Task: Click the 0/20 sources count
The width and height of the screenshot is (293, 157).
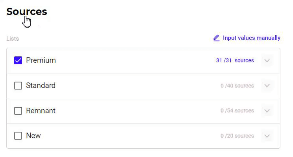Action: (237, 136)
